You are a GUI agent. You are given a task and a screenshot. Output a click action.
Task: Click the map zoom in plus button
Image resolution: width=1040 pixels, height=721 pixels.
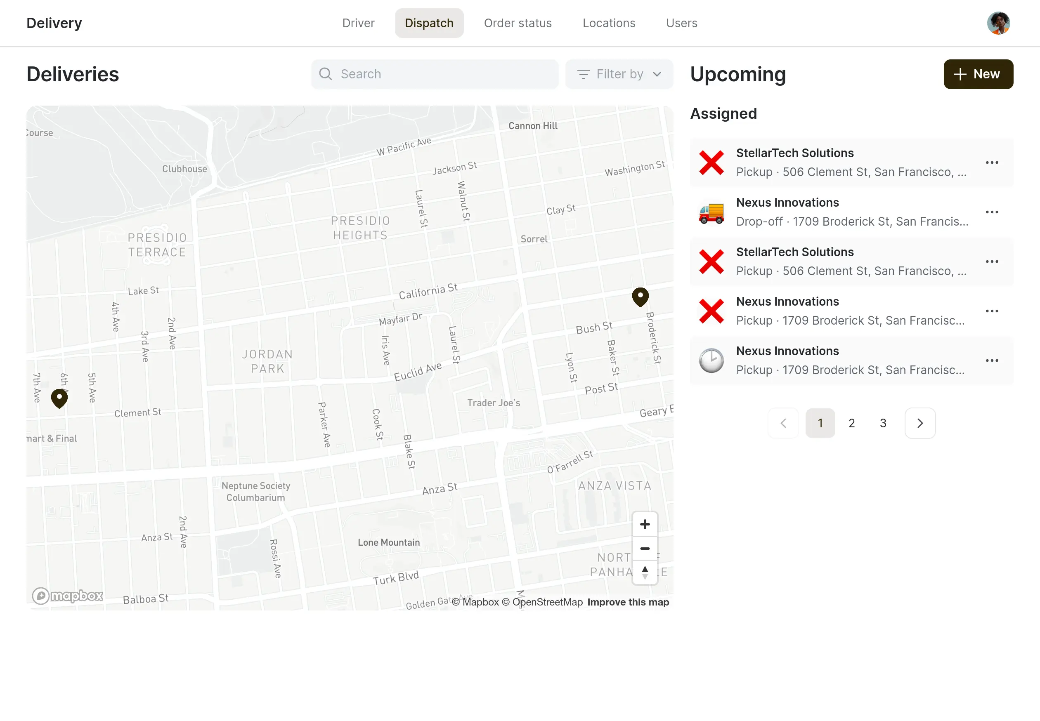coord(645,524)
